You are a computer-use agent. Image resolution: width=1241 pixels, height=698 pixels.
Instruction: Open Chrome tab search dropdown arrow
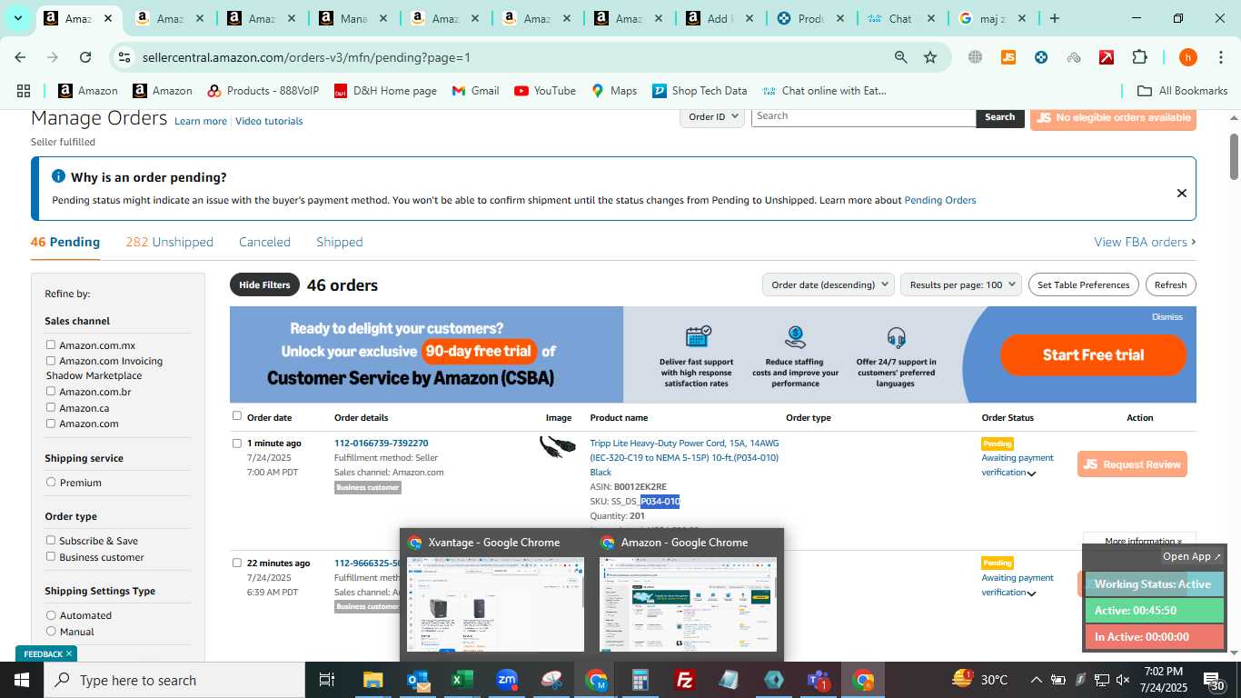17,18
